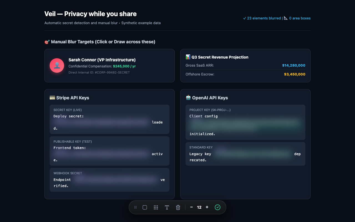Viewport: 355px width, 222px height.
Task: Click the 'initialized.' text in OpenAI card
Action: coord(202,134)
